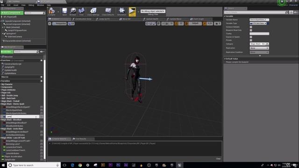Open Class Settings in the toolbar
Image resolution: width=299 pixels, height=168 pixels.
(93, 12)
